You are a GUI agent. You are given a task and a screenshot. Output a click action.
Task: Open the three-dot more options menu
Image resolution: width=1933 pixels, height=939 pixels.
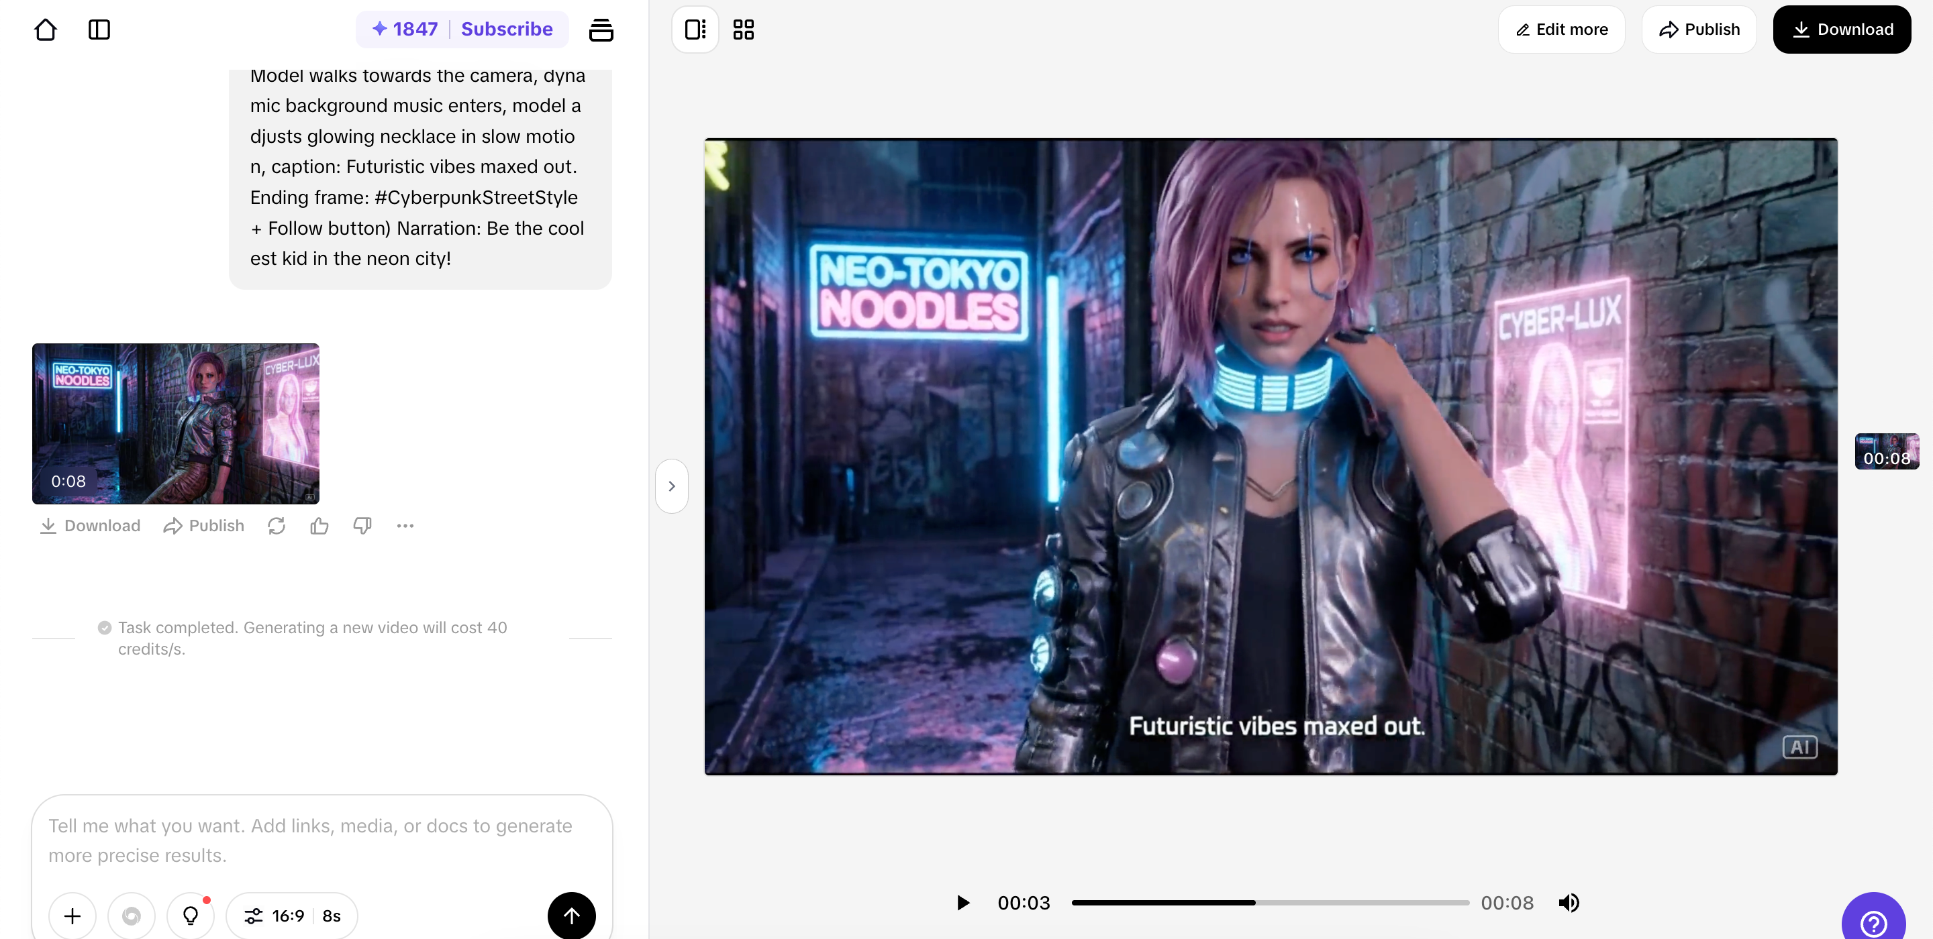coord(405,526)
